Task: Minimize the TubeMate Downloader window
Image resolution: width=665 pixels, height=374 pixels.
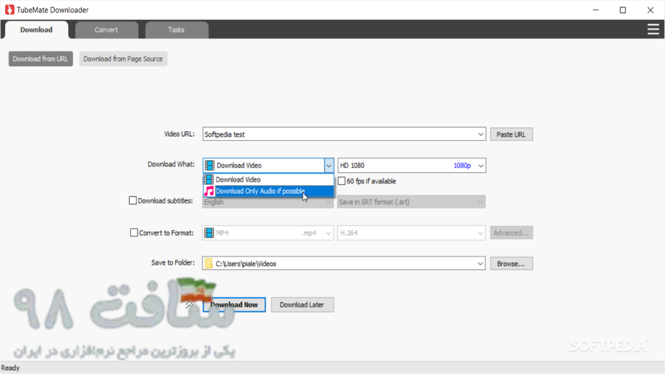Action: 596,10
